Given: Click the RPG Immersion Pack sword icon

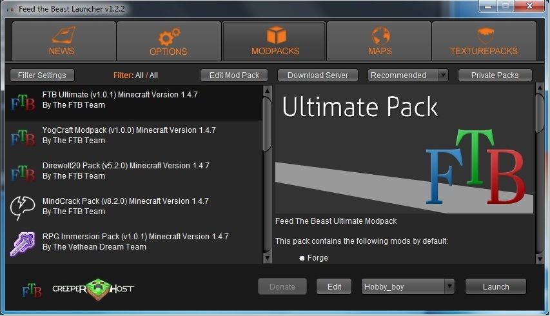Looking at the screenshot, I should (x=23, y=244).
